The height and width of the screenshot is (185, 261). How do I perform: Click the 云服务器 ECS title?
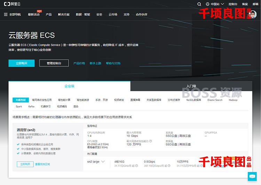(32, 35)
